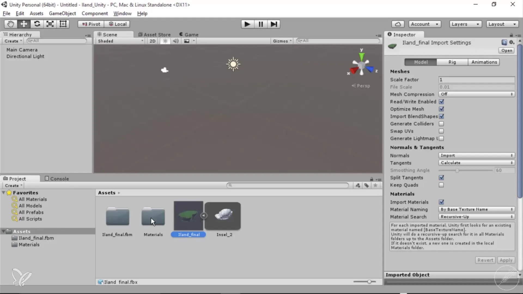The height and width of the screenshot is (294, 523).
Task: Open Tangents dropdown
Action: pyautogui.click(x=476, y=163)
